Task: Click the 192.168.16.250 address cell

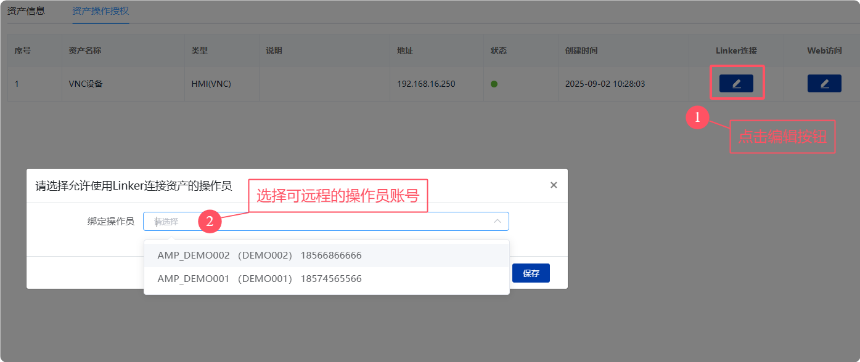Action: 426,84
